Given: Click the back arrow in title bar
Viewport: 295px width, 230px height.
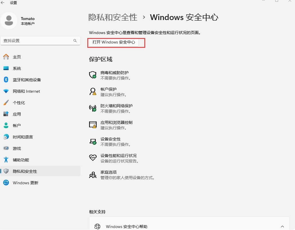Looking at the screenshot, I should coord(3,3).
